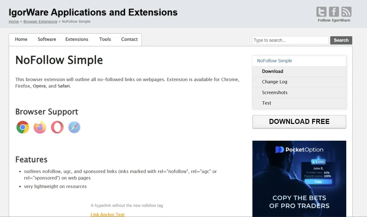Image resolution: width=367 pixels, height=217 pixels.
Task: Click the Firefox browser icon
Action: 40,127
